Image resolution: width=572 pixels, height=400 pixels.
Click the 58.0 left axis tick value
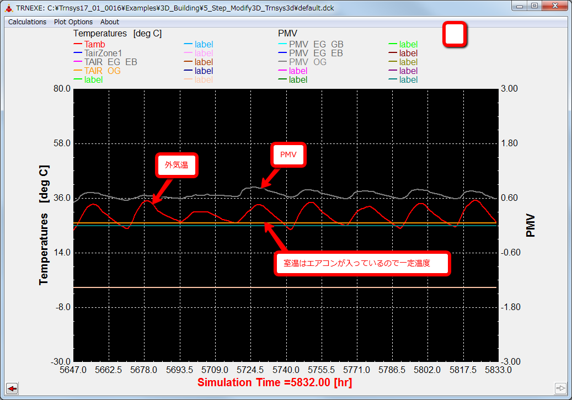(x=62, y=143)
